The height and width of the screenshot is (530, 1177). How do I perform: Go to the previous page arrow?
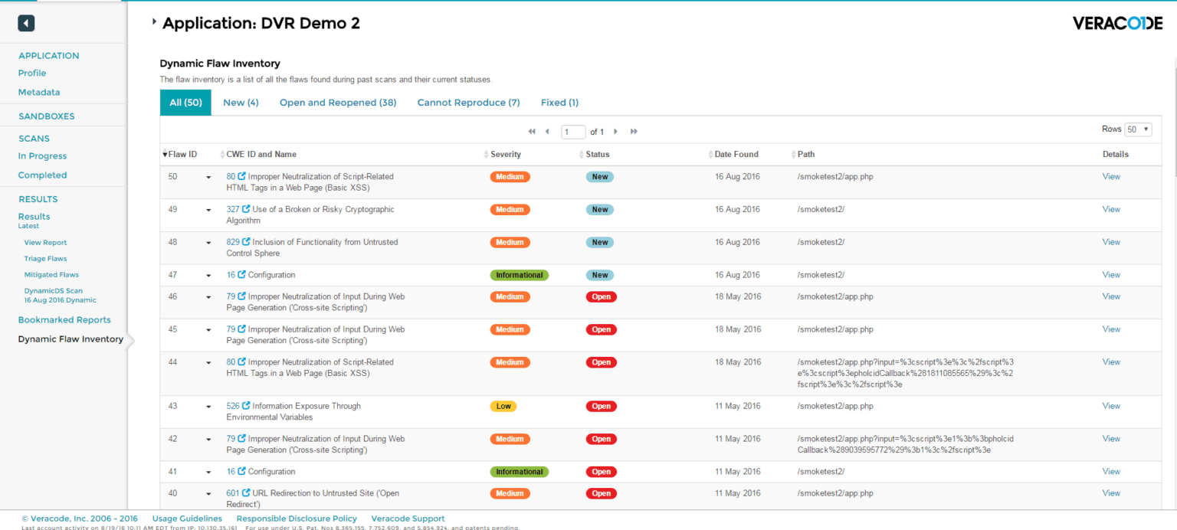547,132
